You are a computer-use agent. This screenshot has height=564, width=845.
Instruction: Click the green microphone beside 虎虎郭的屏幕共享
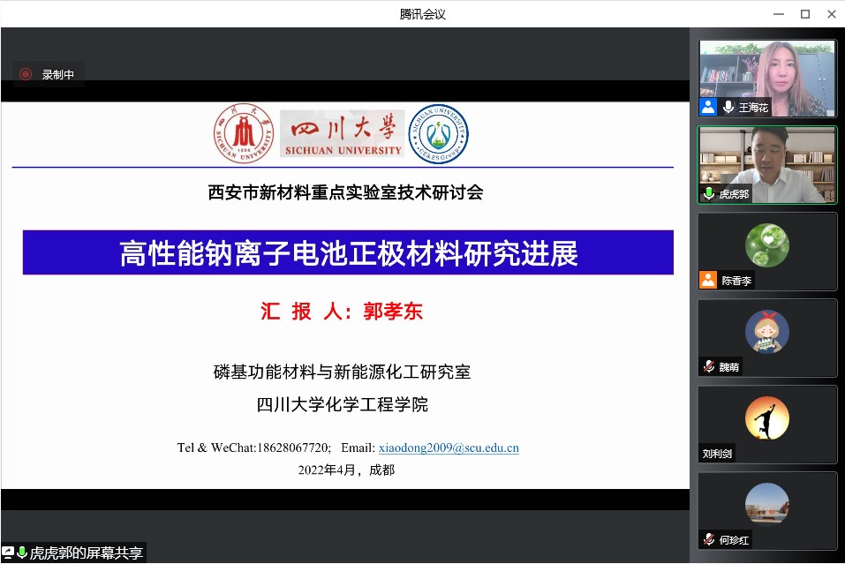22,553
